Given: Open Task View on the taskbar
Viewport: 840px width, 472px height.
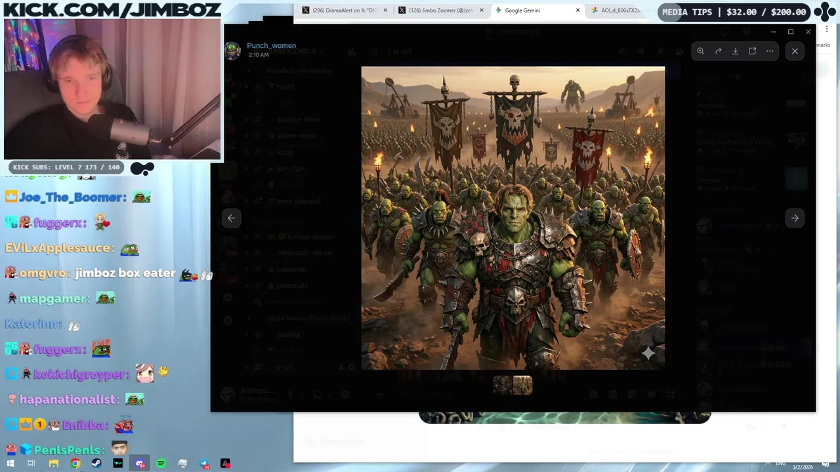Looking at the screenshot, I should click(31, 463).
